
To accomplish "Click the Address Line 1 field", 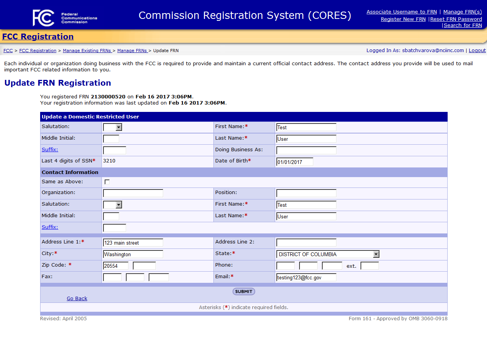I will point(133,243).
